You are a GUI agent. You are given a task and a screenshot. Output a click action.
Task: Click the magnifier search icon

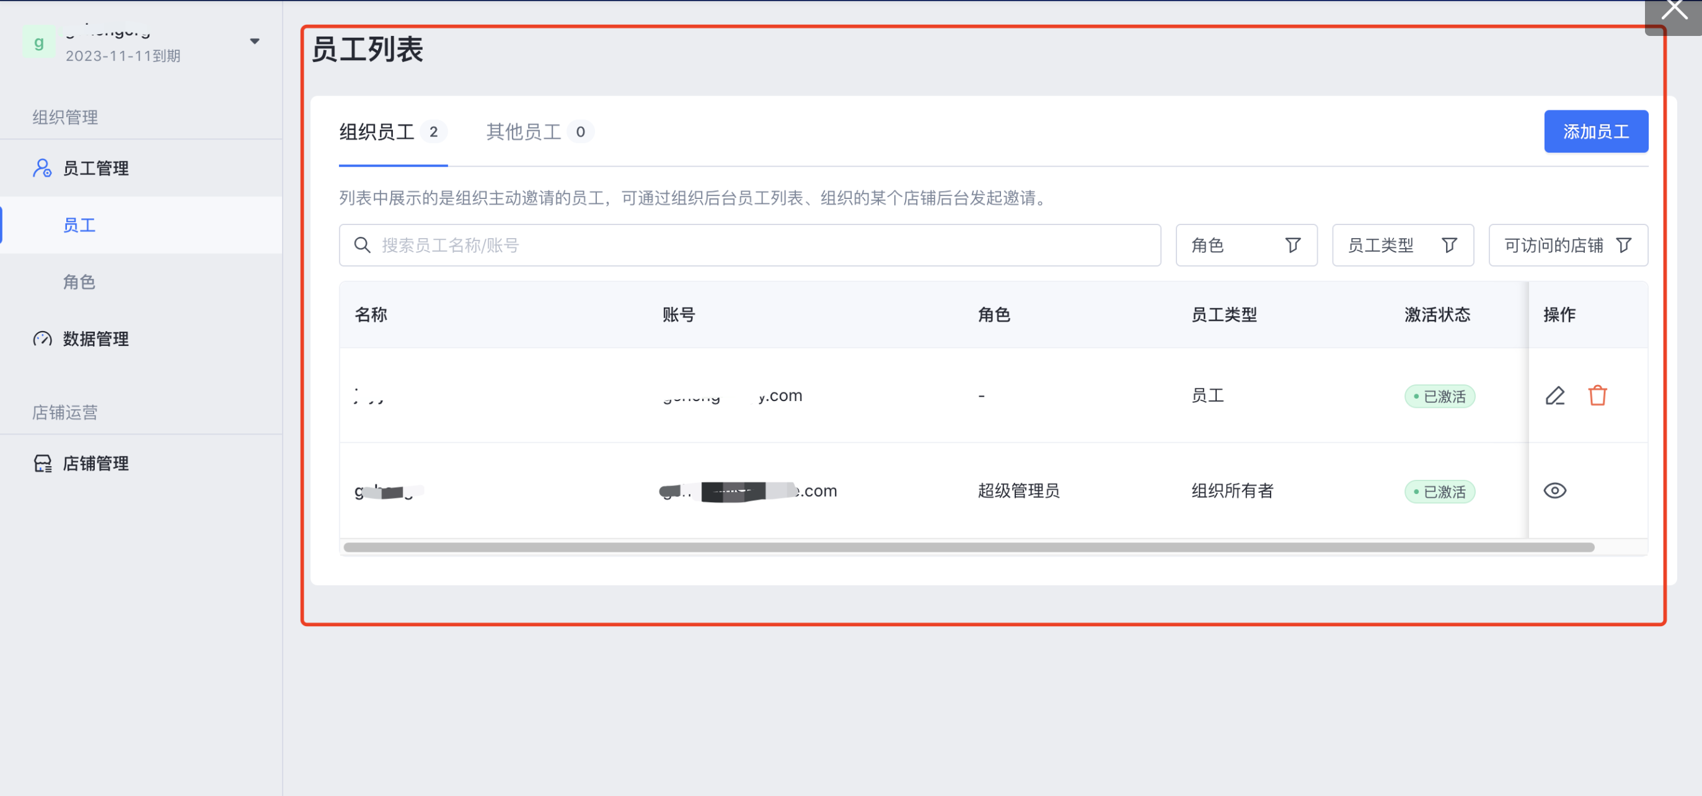(x=362, y=245)
